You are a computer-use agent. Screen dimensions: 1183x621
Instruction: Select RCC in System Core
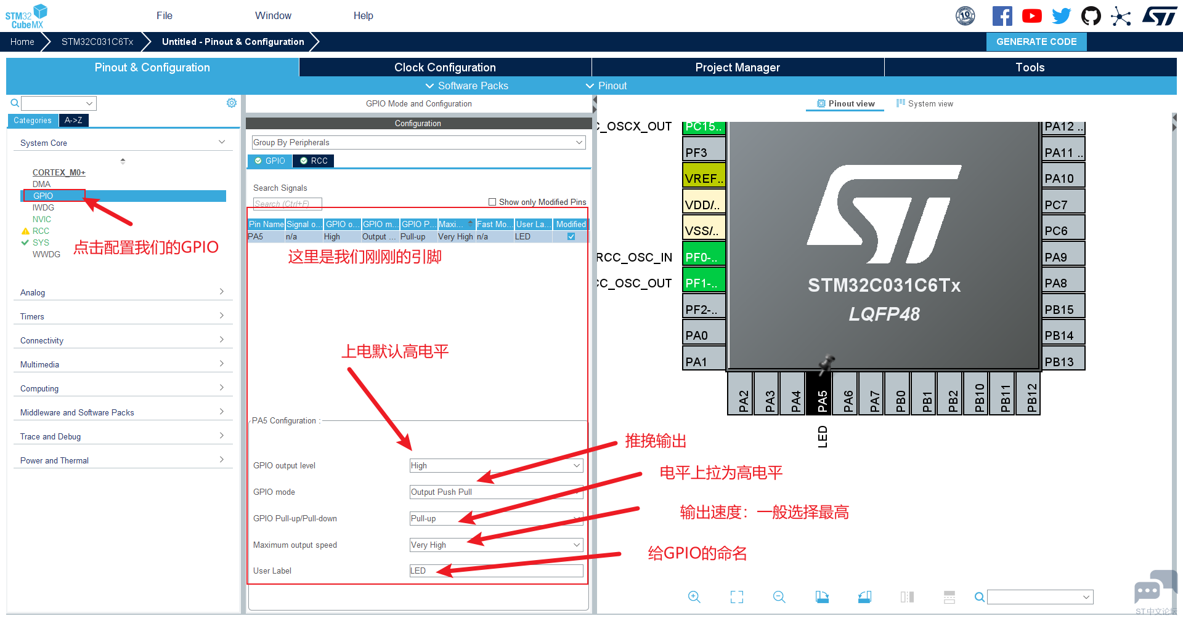pyautogui.click(x=41, y=231)
